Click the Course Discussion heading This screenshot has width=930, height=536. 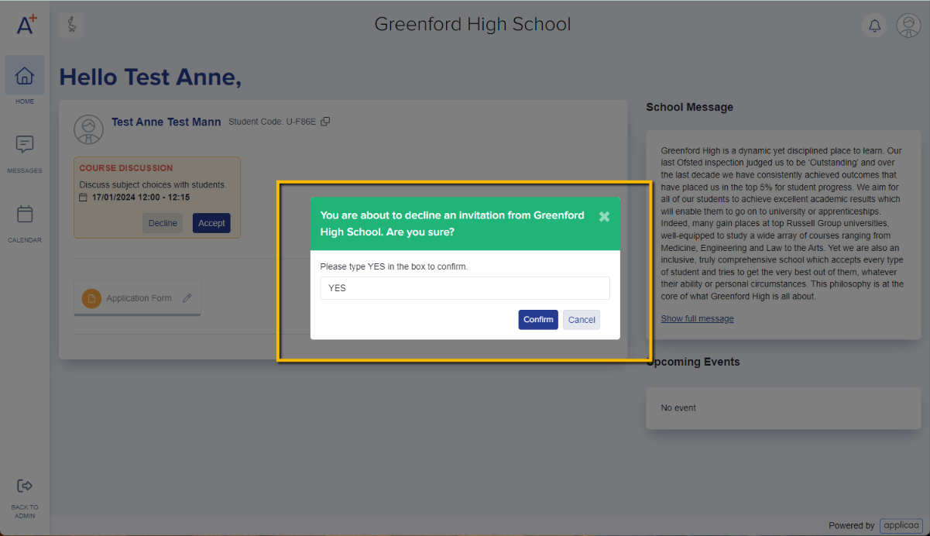(126, 168)
